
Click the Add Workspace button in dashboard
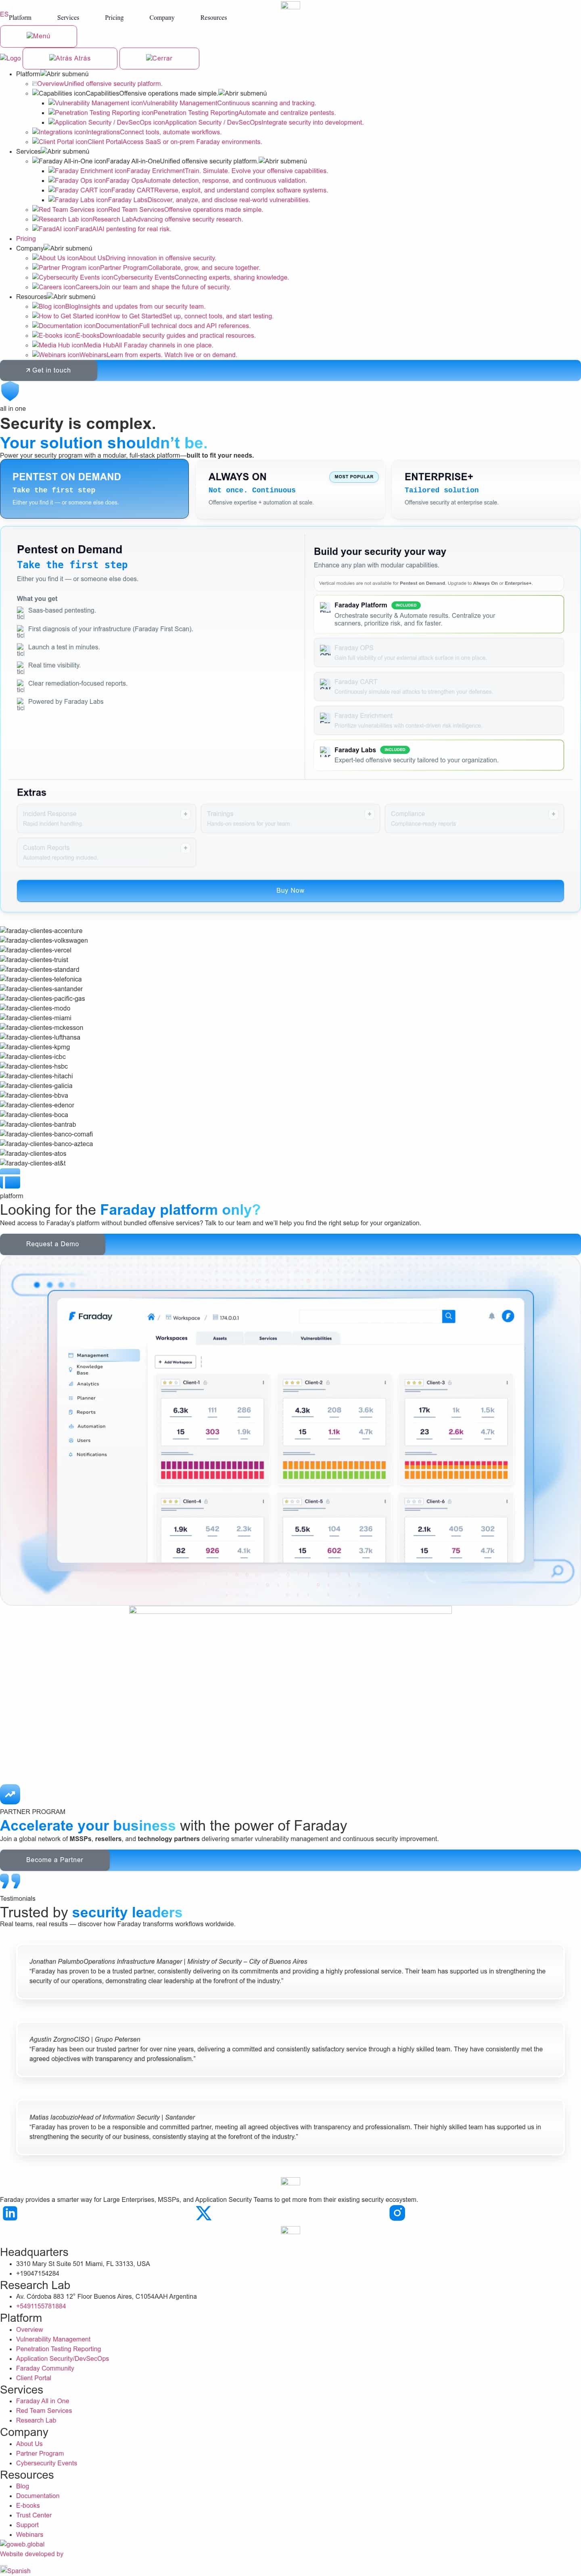[x=176, y=1362]
